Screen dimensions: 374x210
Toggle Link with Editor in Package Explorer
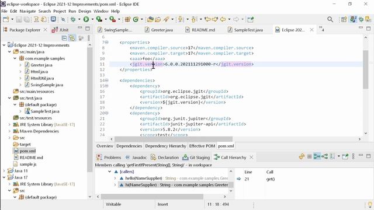tap(72, 38)
